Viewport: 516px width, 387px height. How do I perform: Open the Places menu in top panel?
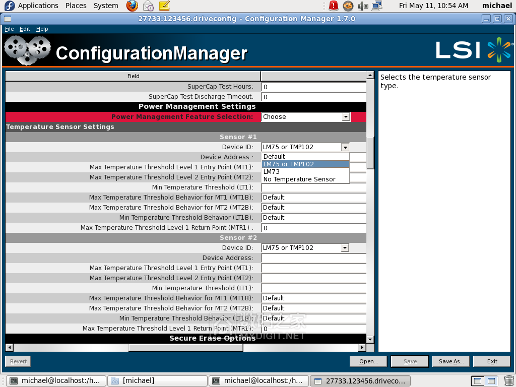(76, 6)
